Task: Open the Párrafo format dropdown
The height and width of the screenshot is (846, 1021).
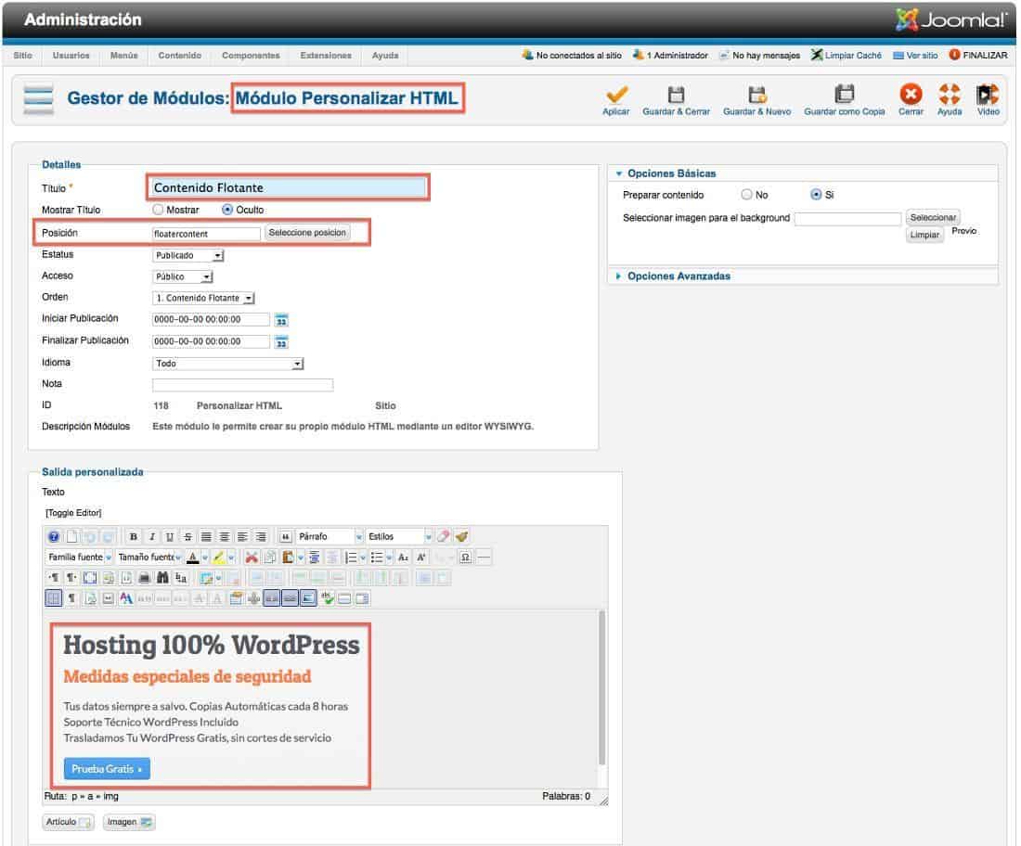Action: click(329, 537)
